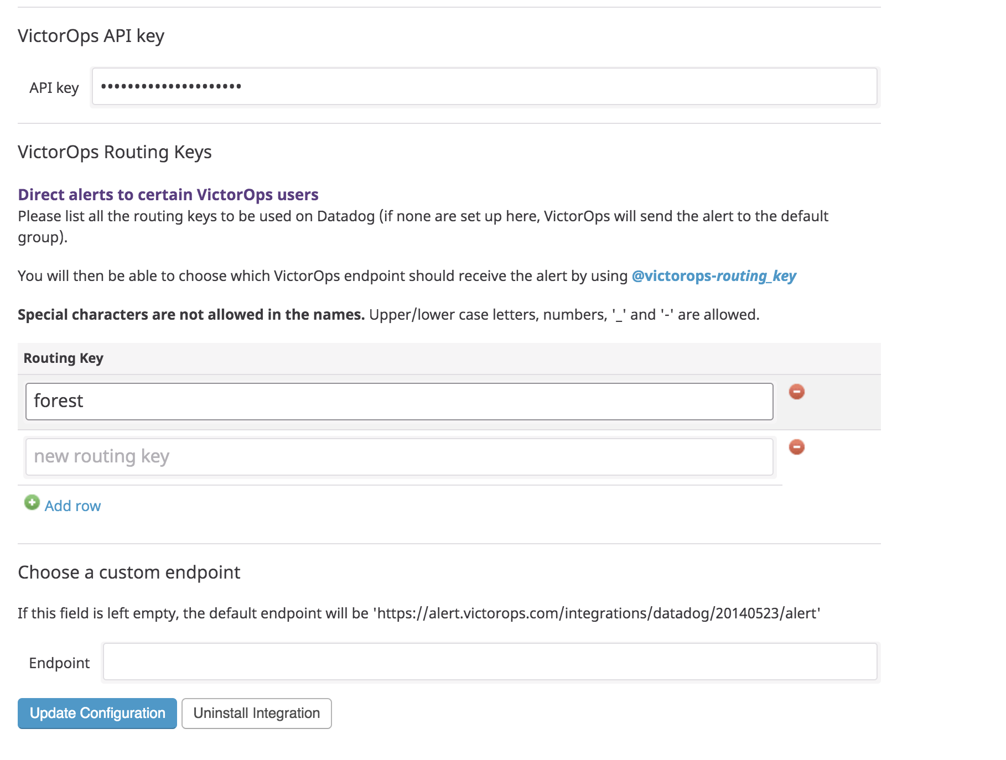Click the green plus Add row icon
Image resolution: width=1006 pixels, height=760 pixels.
(32, 502)
